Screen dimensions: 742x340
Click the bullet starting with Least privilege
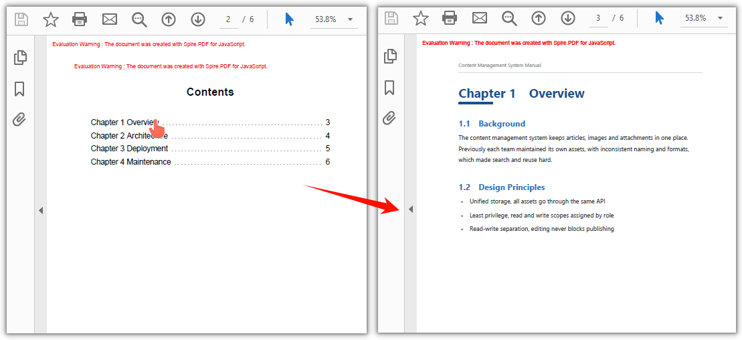(541, 215)
